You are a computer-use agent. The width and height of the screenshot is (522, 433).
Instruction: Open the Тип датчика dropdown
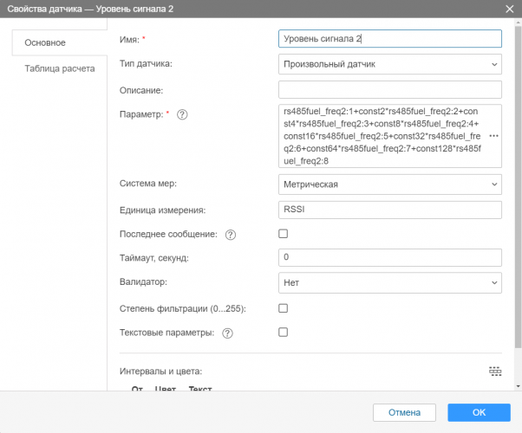[390, 64]
